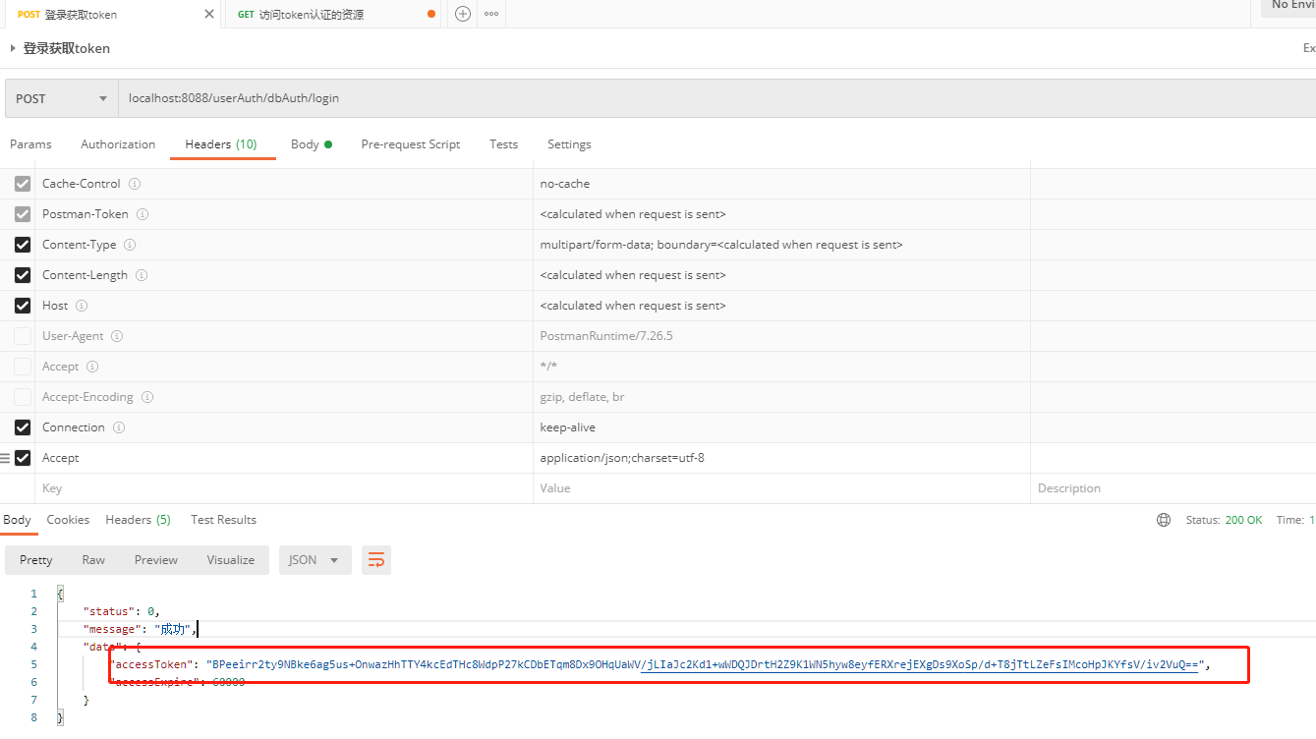Open the response Cookies tab
This screenshot has width=1316, height=739.
click(x=68, y=520)
